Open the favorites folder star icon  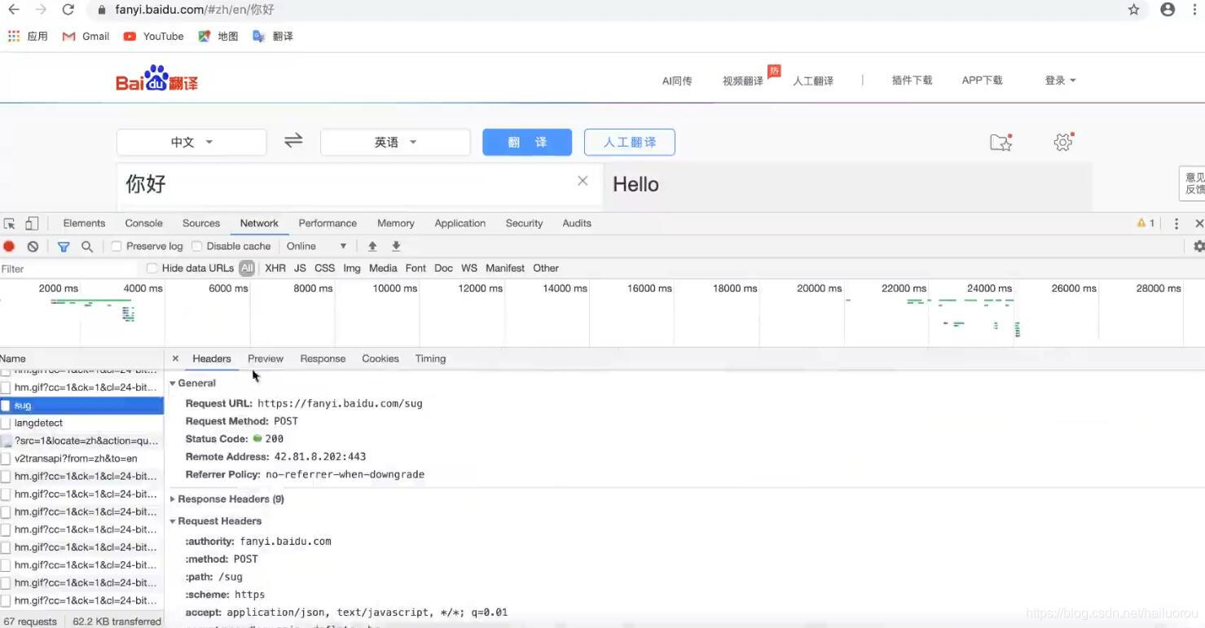pyautogui.click(x=1001, y=143)
